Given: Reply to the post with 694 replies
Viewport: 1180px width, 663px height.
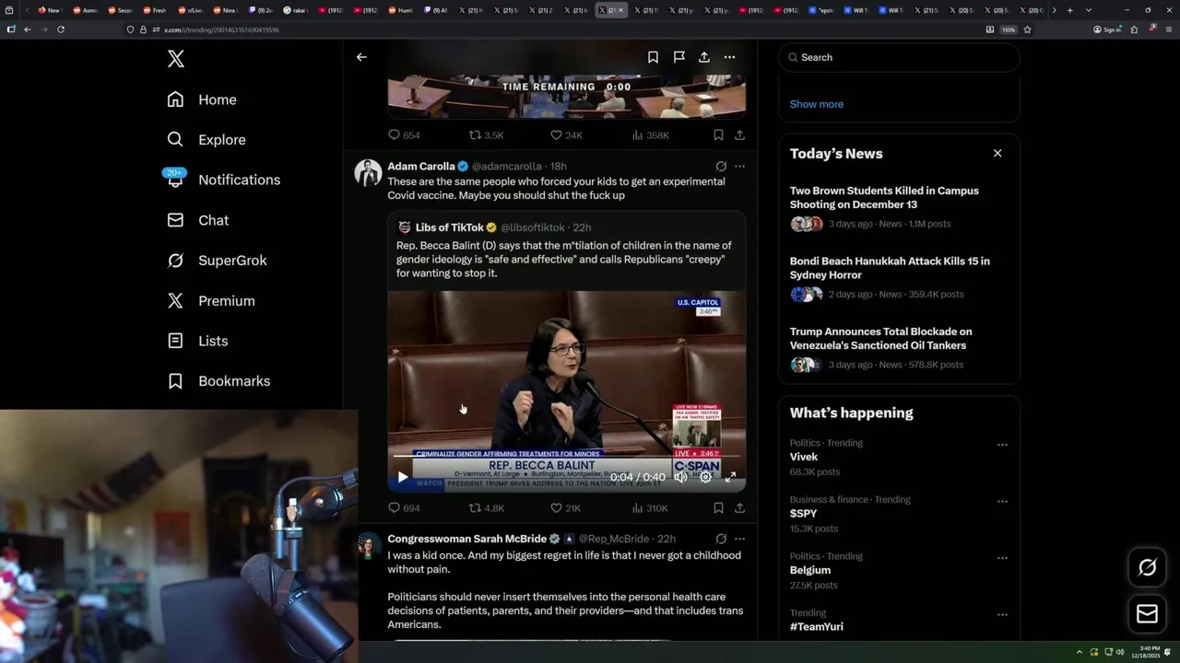Looking at the screenshot, I should point(404,508).
